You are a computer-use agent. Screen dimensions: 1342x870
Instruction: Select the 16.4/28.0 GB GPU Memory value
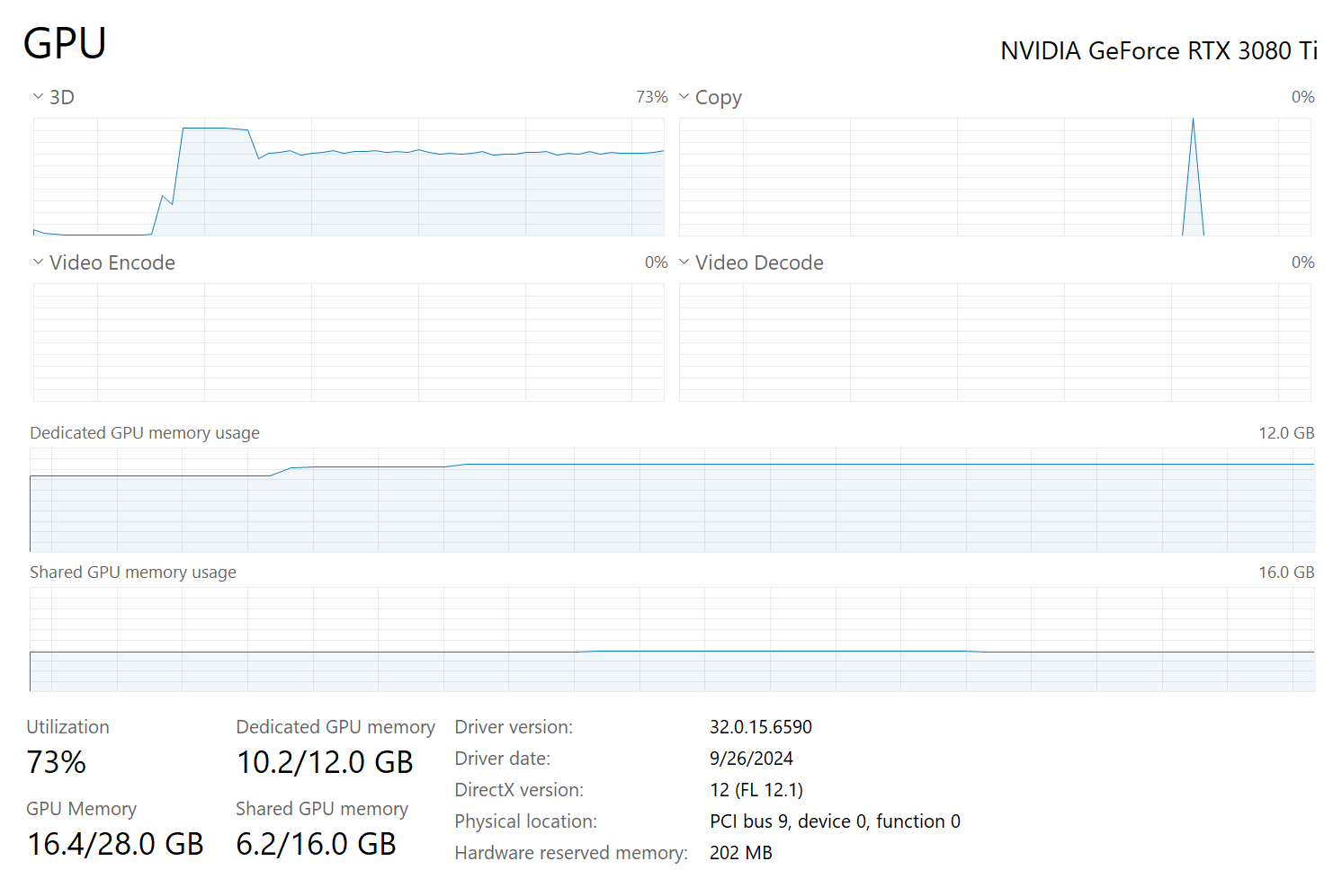[x=116, y=844]
